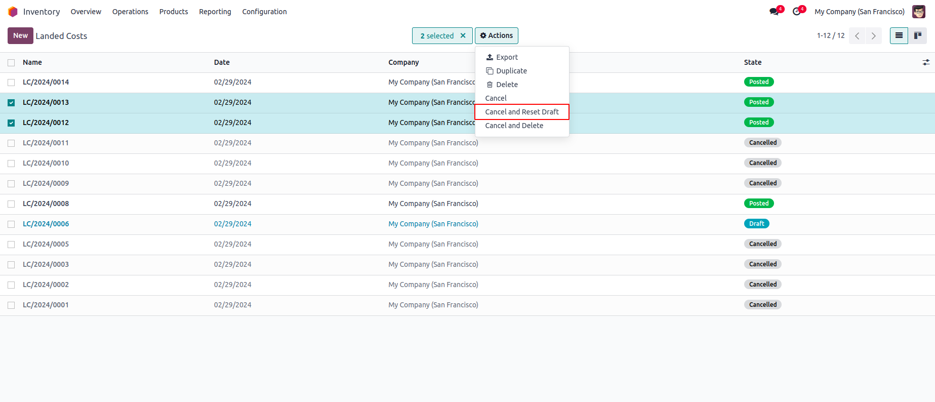Open optional columns settings icon
The height and width of the screenshot is (402, 935).
tap(926, 62)
